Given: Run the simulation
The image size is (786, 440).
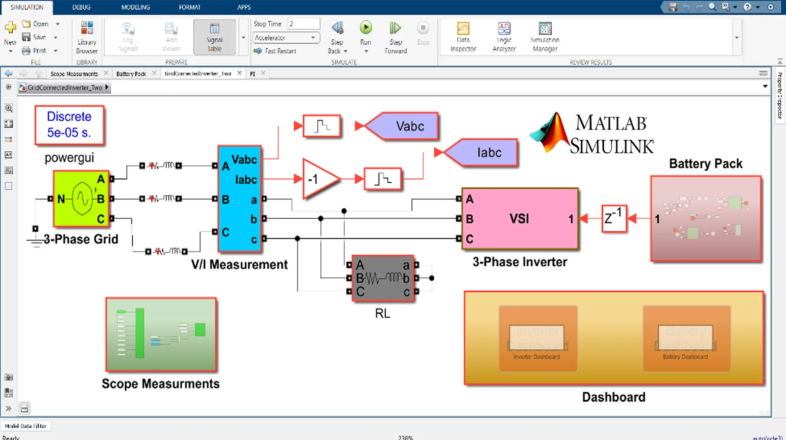Looking at the screenshot, I should click(366, 28).
